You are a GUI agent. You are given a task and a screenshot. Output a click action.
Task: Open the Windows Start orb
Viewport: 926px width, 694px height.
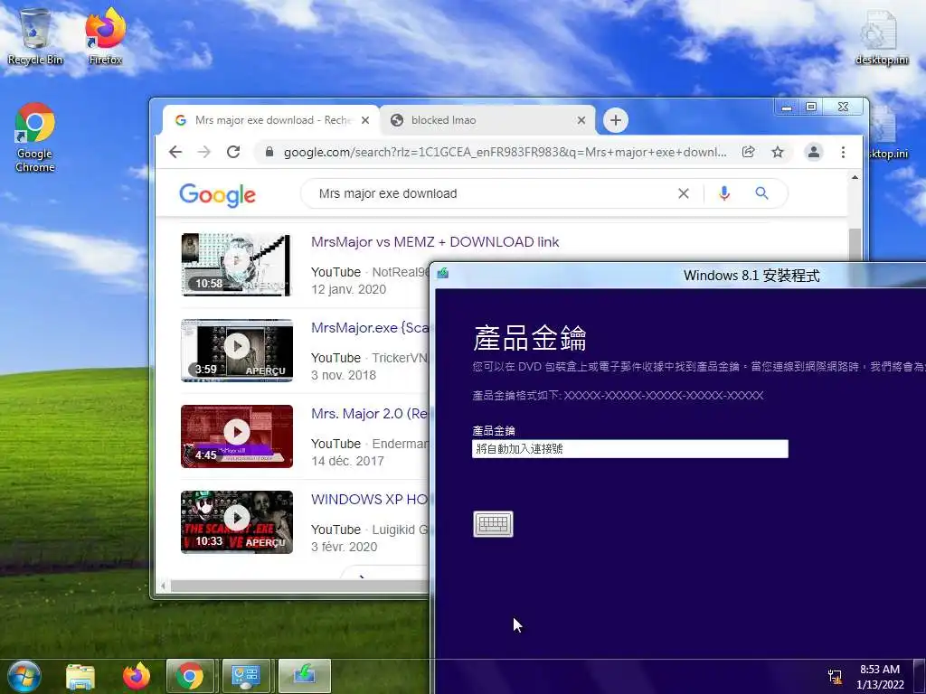(x=24, y=676)
